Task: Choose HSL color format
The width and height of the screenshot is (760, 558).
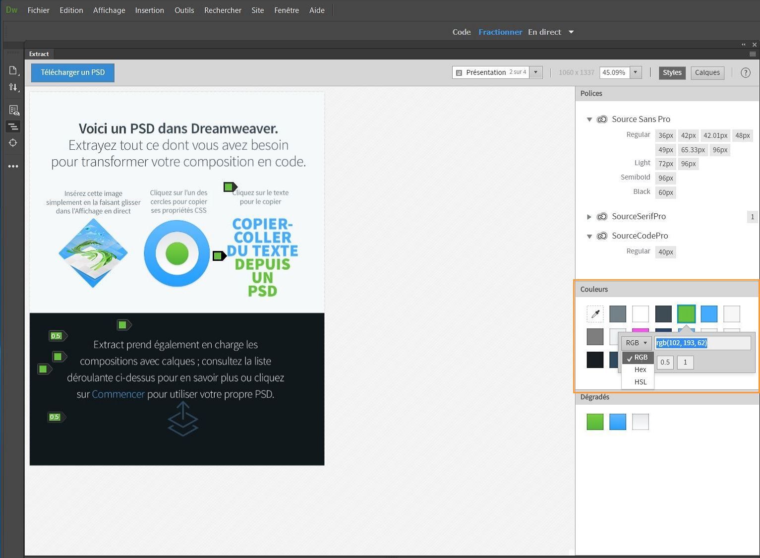Action: point(638,382)
